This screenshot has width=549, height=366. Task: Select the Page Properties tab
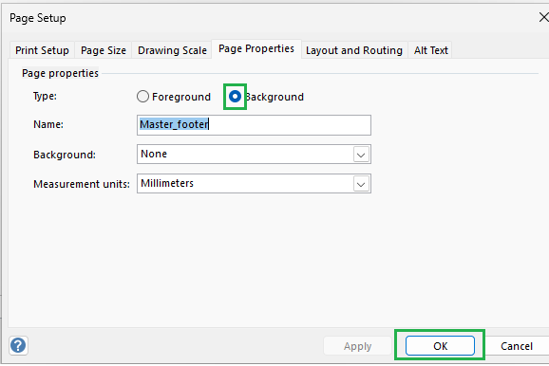pyautogui.click(x=256, y=48)
